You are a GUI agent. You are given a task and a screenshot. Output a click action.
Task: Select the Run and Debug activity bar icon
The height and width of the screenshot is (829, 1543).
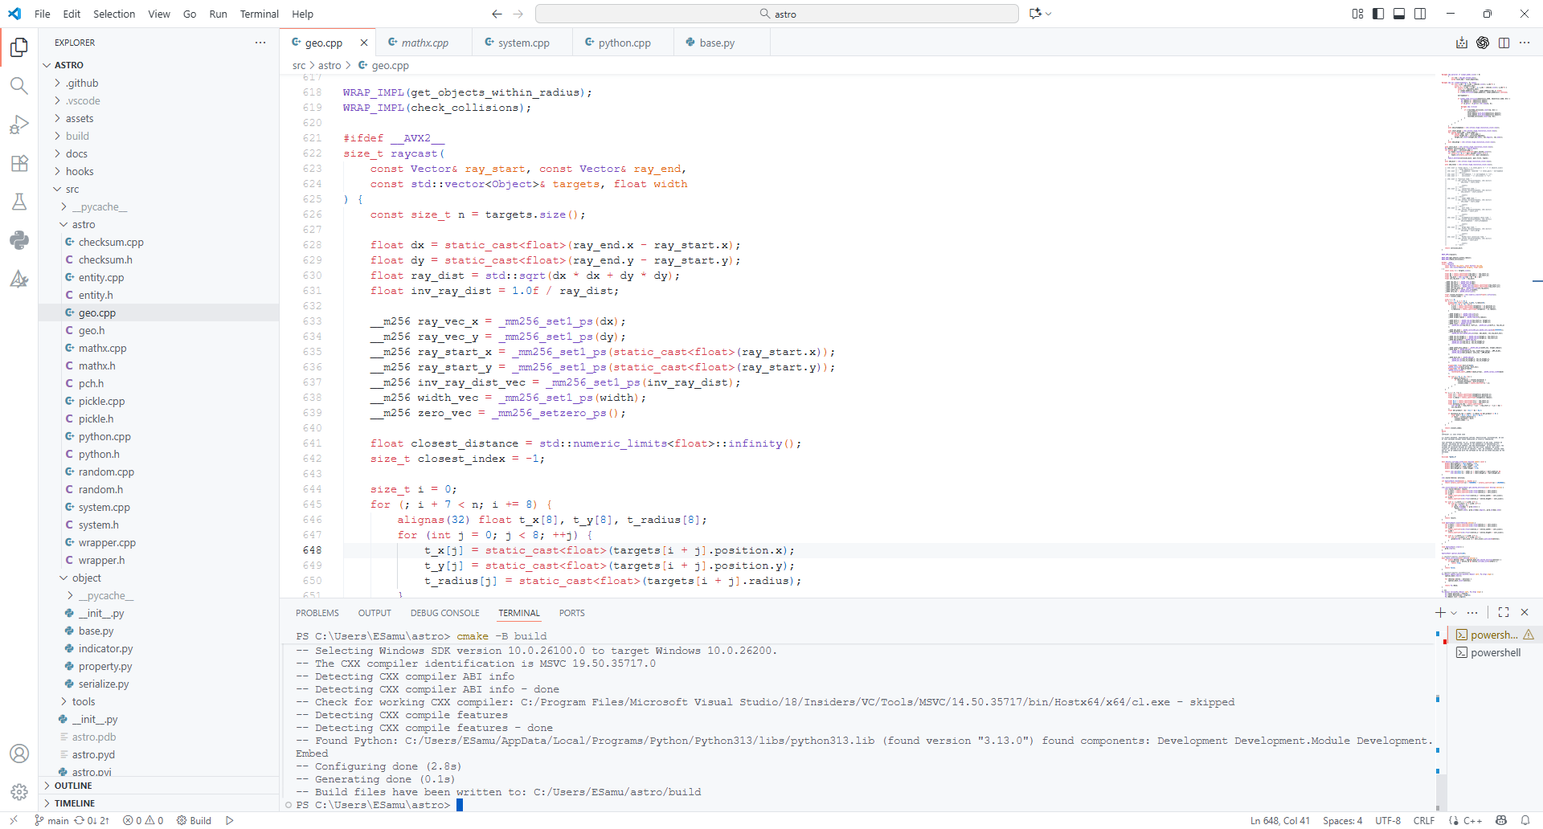point(19,125)
